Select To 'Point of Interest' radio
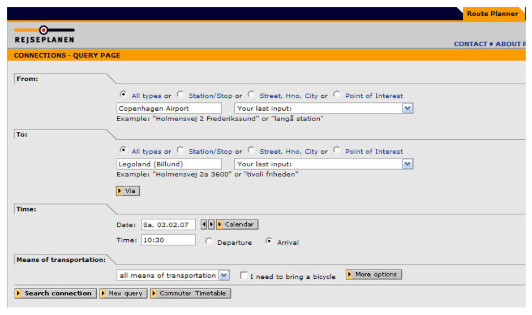Viewport: 532px width, 315px height. tap(337, 149)
